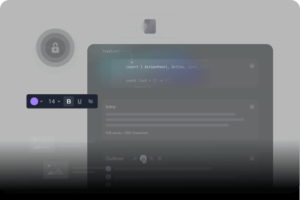300x200 pixels.
Task: Click the trash icon beside Outlines
Action: click(x=160, y=159)
